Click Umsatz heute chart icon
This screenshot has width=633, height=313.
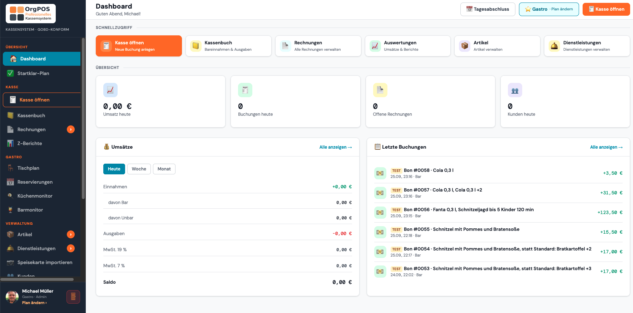(x=110, y=90)
